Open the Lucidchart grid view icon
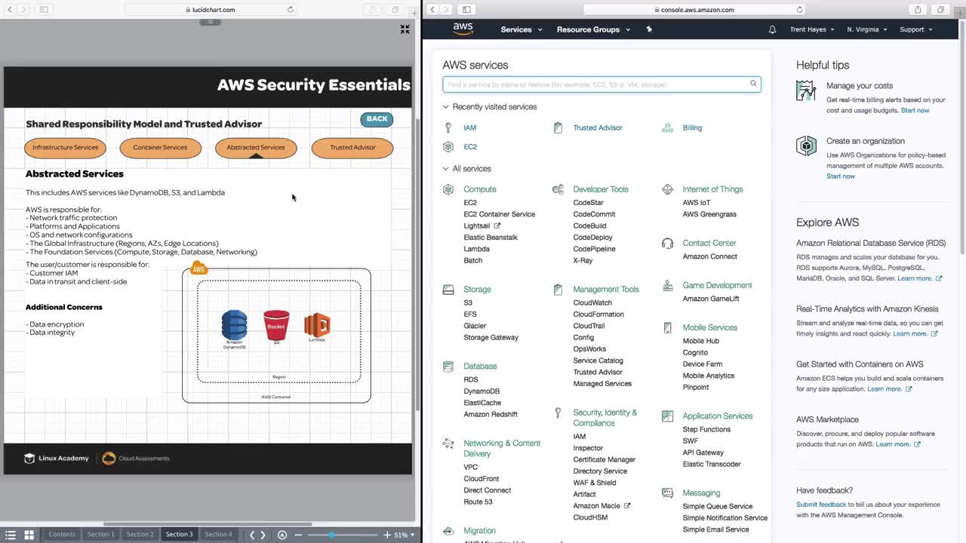Screen dimensions: 966x543 (x=29, y=534)
